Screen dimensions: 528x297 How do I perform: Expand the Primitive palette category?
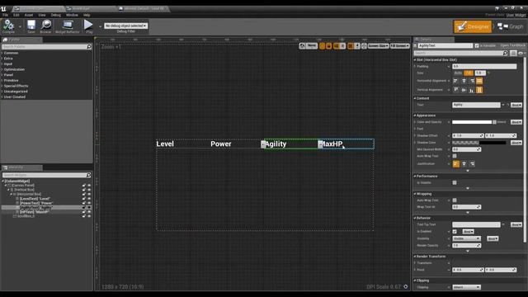coord(11,81)
